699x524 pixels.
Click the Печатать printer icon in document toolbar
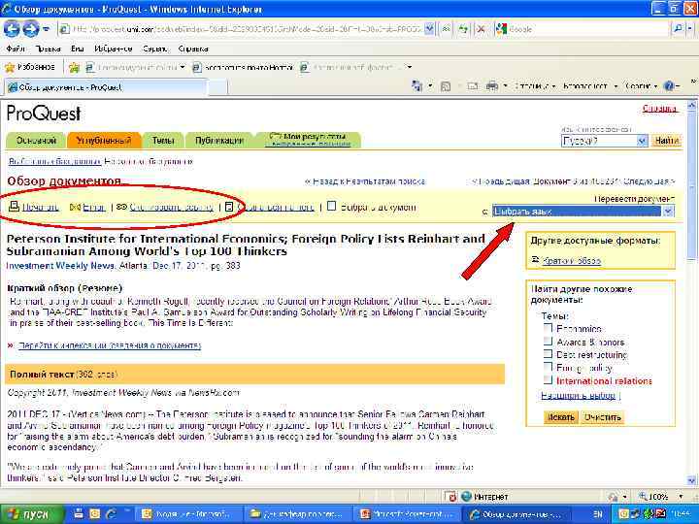click(x=15, y=207)
